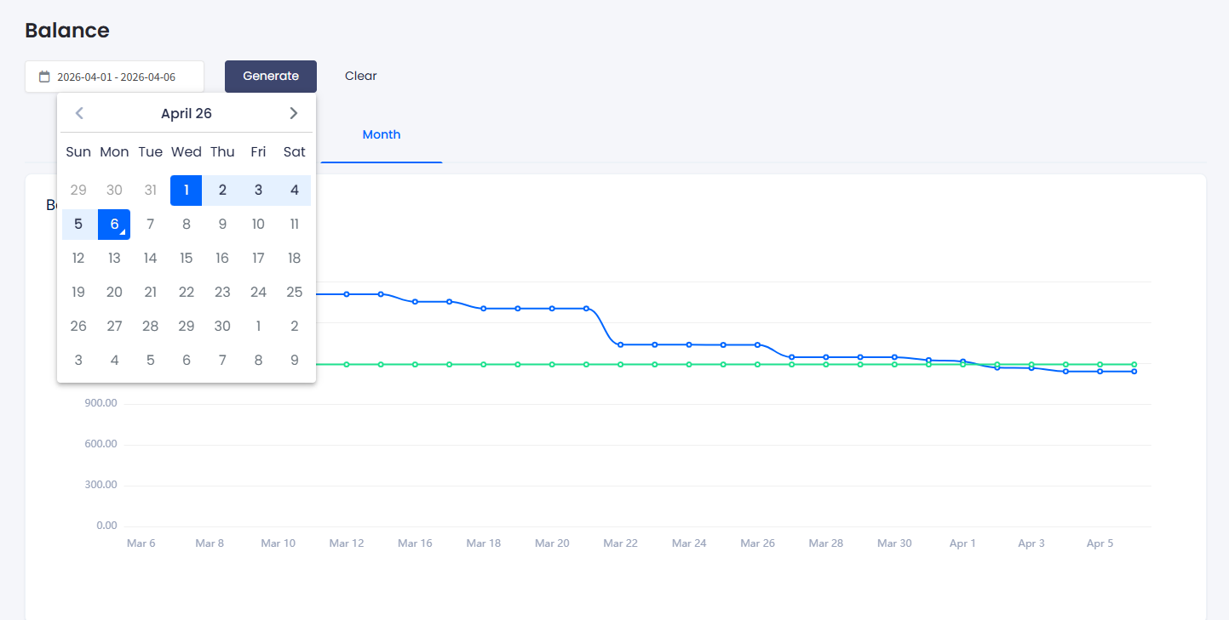Click the Sun weekday header in the calendar
Viewport: 1229px width, 620px height.
coord(78,151)
